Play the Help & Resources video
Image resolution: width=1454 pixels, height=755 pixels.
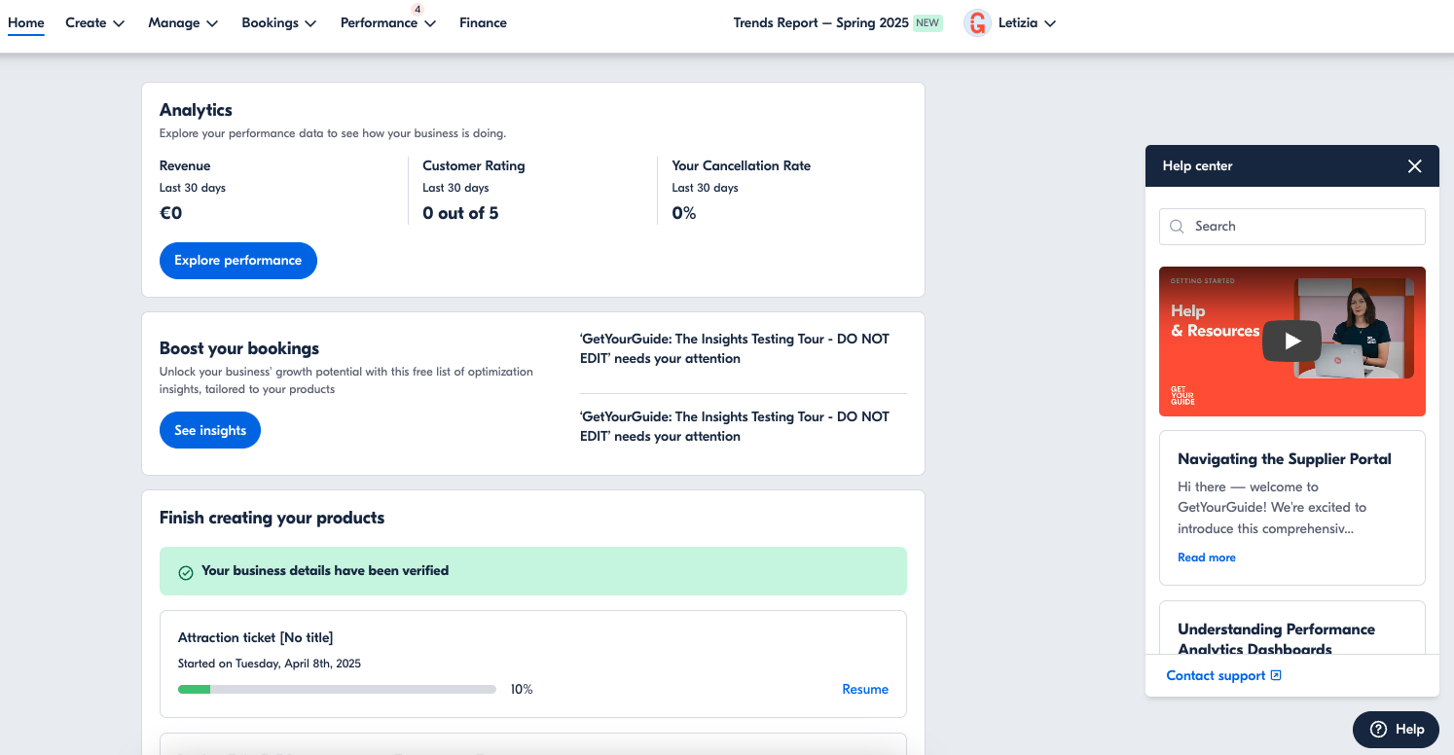[1291, 341]
